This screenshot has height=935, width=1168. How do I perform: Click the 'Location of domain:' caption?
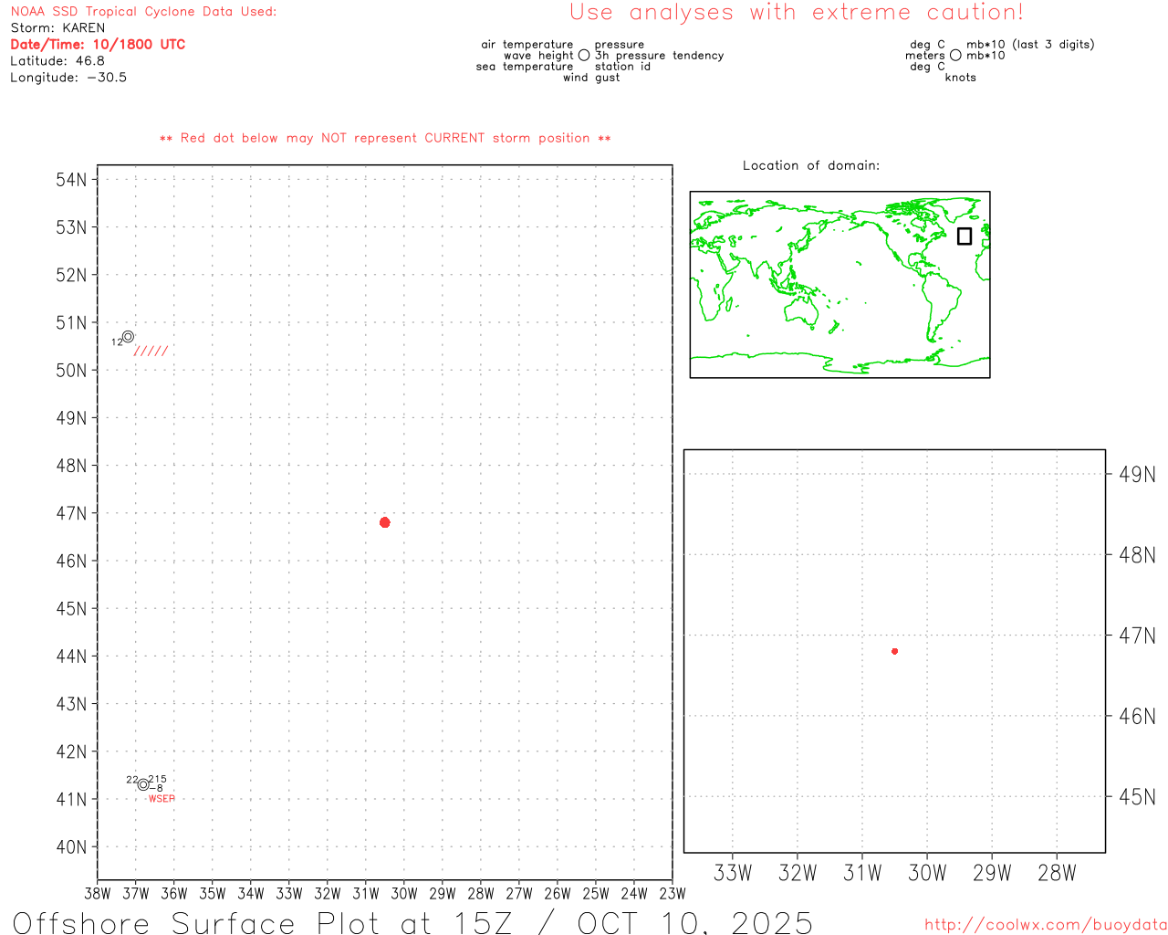click(810, 165)
